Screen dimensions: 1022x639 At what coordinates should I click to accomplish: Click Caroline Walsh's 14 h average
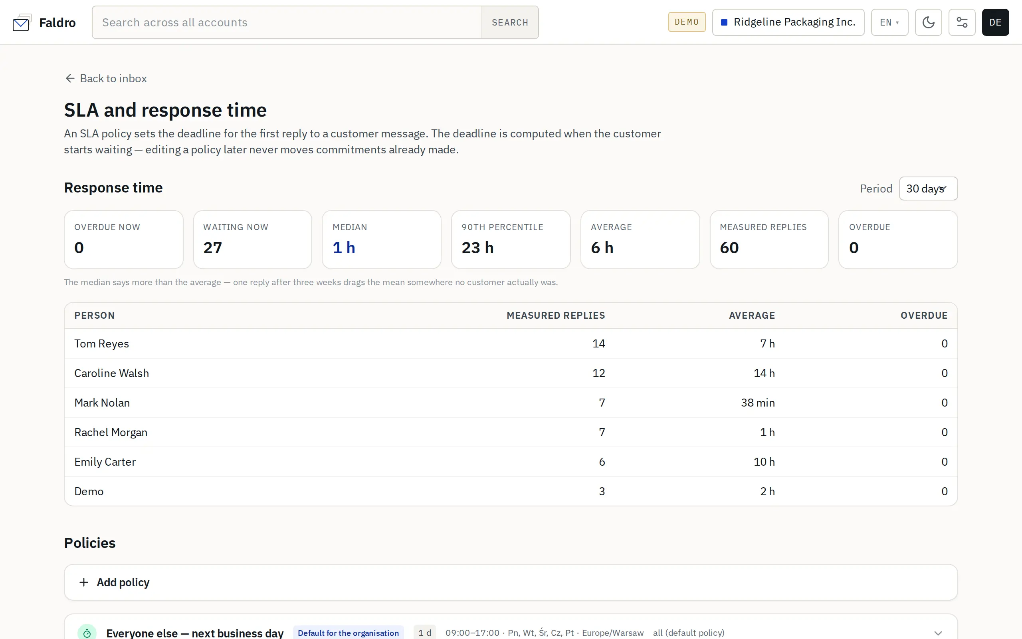[764, 373]
